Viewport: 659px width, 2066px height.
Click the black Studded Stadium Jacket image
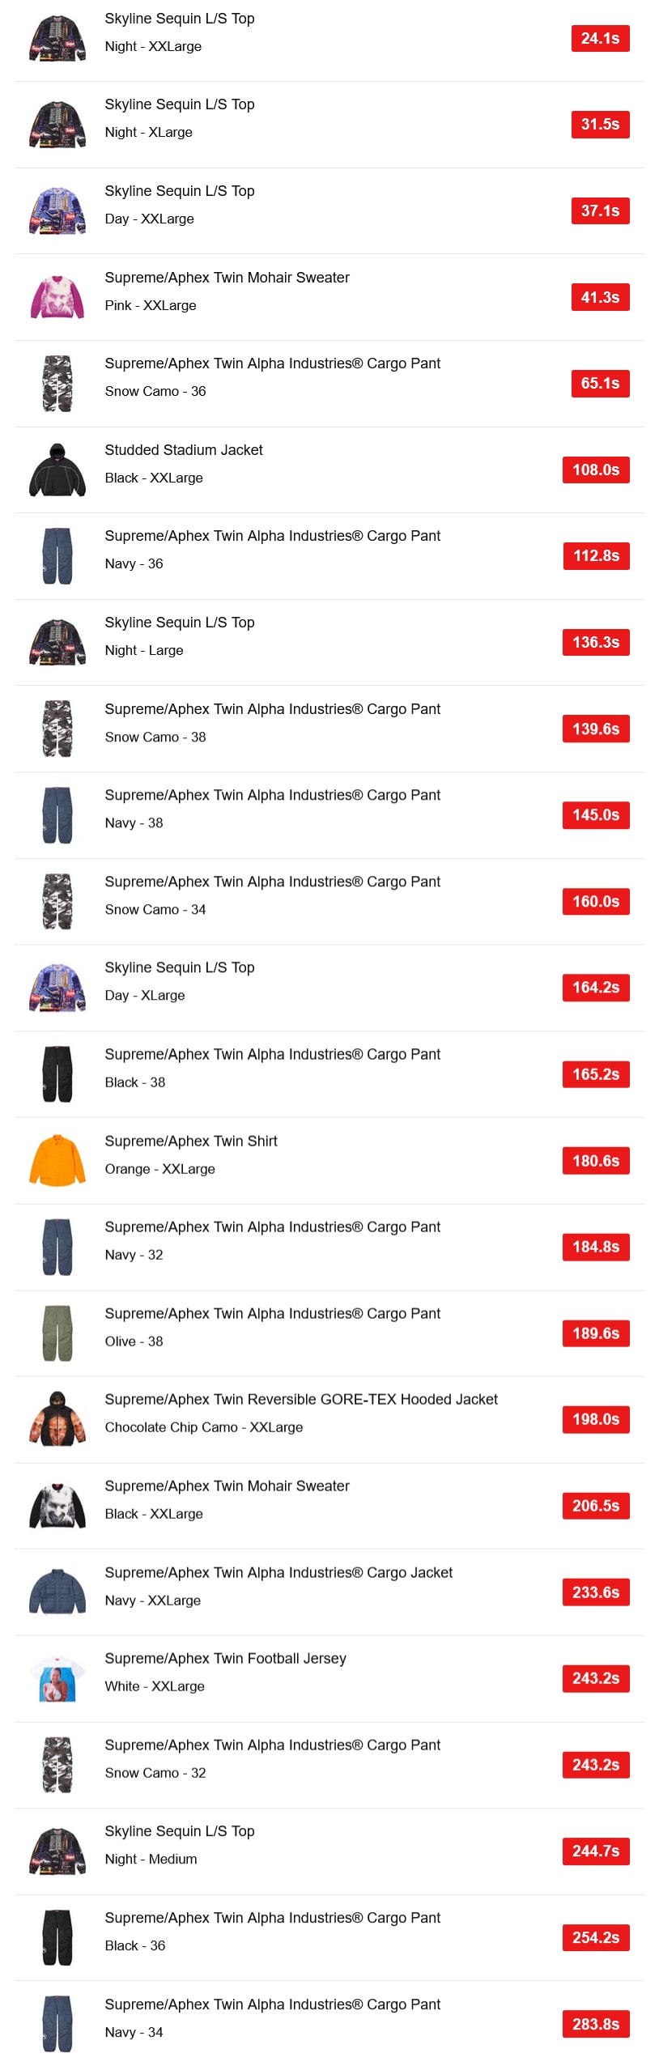click(x=57, y=470)
